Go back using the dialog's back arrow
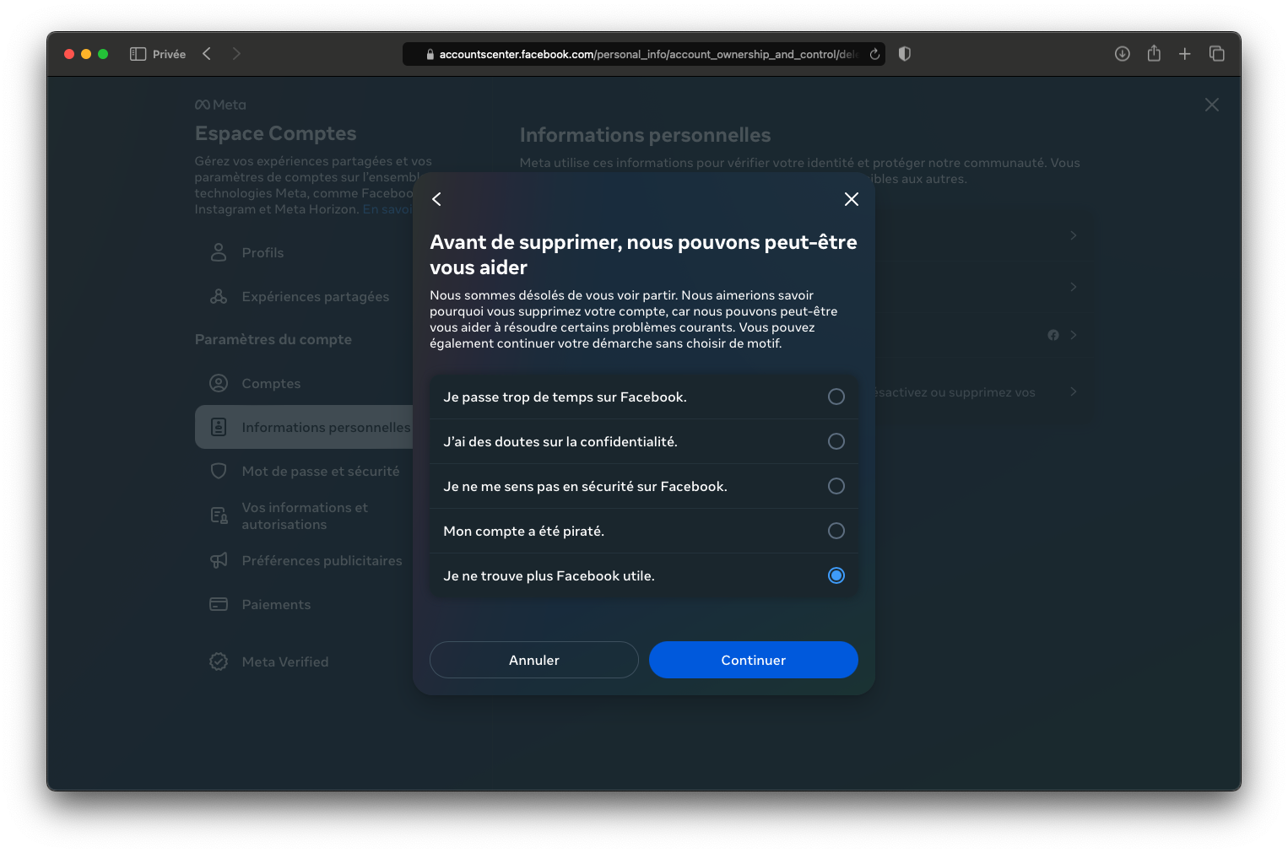Image resolution: width=1288 pixels, height=853 pixels. [x=436, y=199]
